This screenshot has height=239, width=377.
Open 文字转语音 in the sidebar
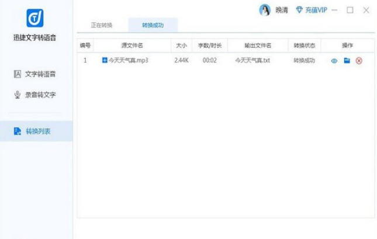click(x=35, y=74)
